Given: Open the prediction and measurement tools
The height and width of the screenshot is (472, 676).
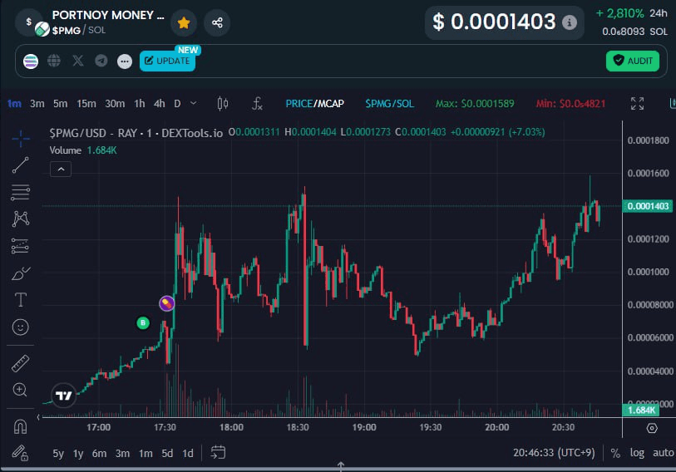Looking at the screenshot, I should click(20, 246).
